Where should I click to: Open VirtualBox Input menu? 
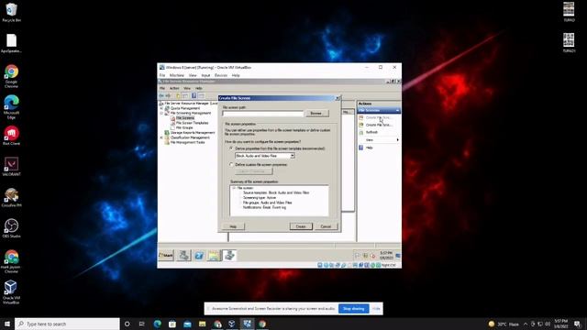coord(205,75)
